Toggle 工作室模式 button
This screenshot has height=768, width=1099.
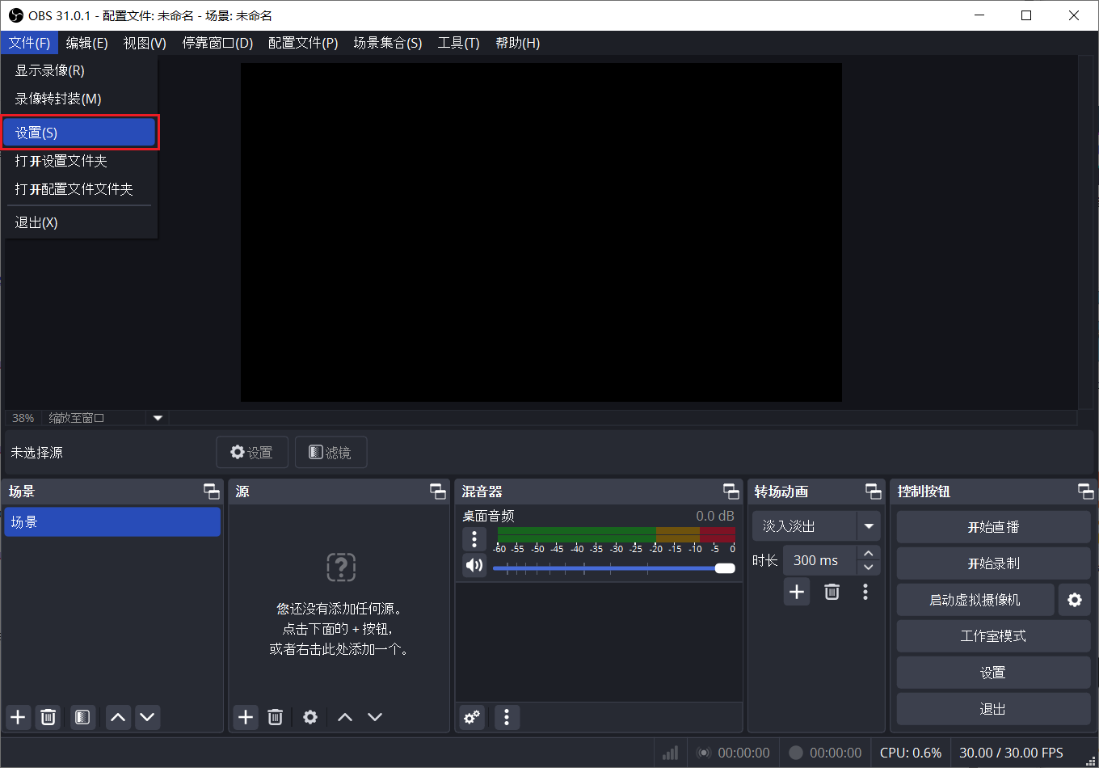point(993,636)
